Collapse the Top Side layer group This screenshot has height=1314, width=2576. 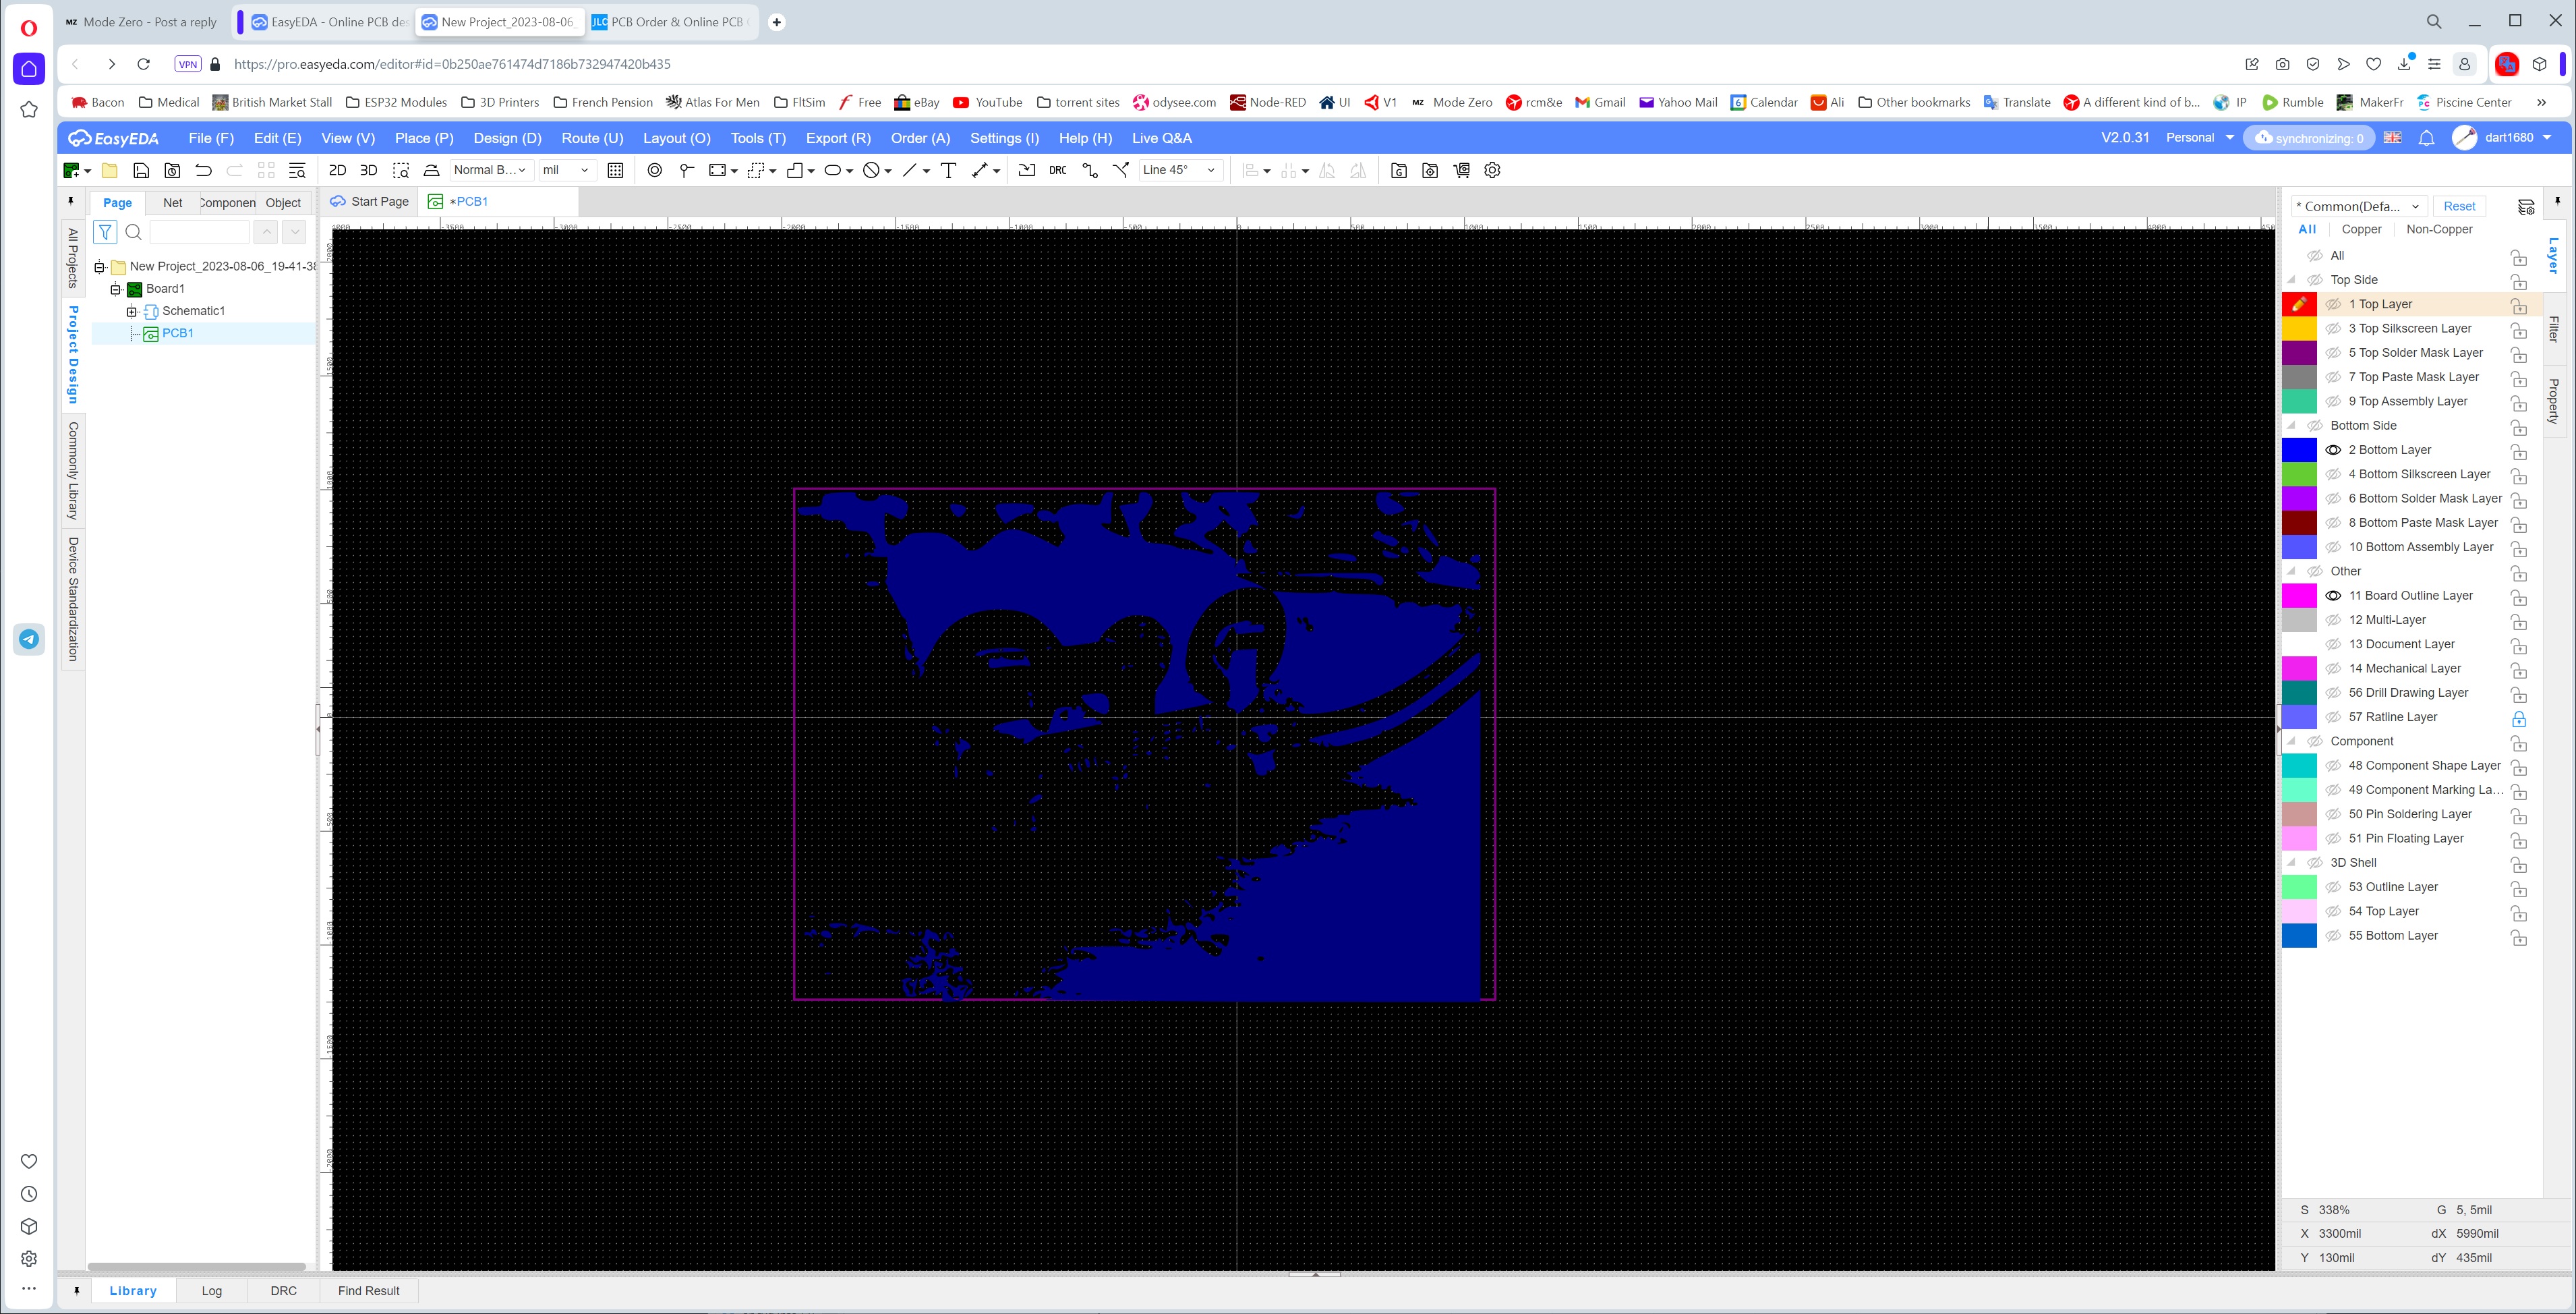(2292, 280)
